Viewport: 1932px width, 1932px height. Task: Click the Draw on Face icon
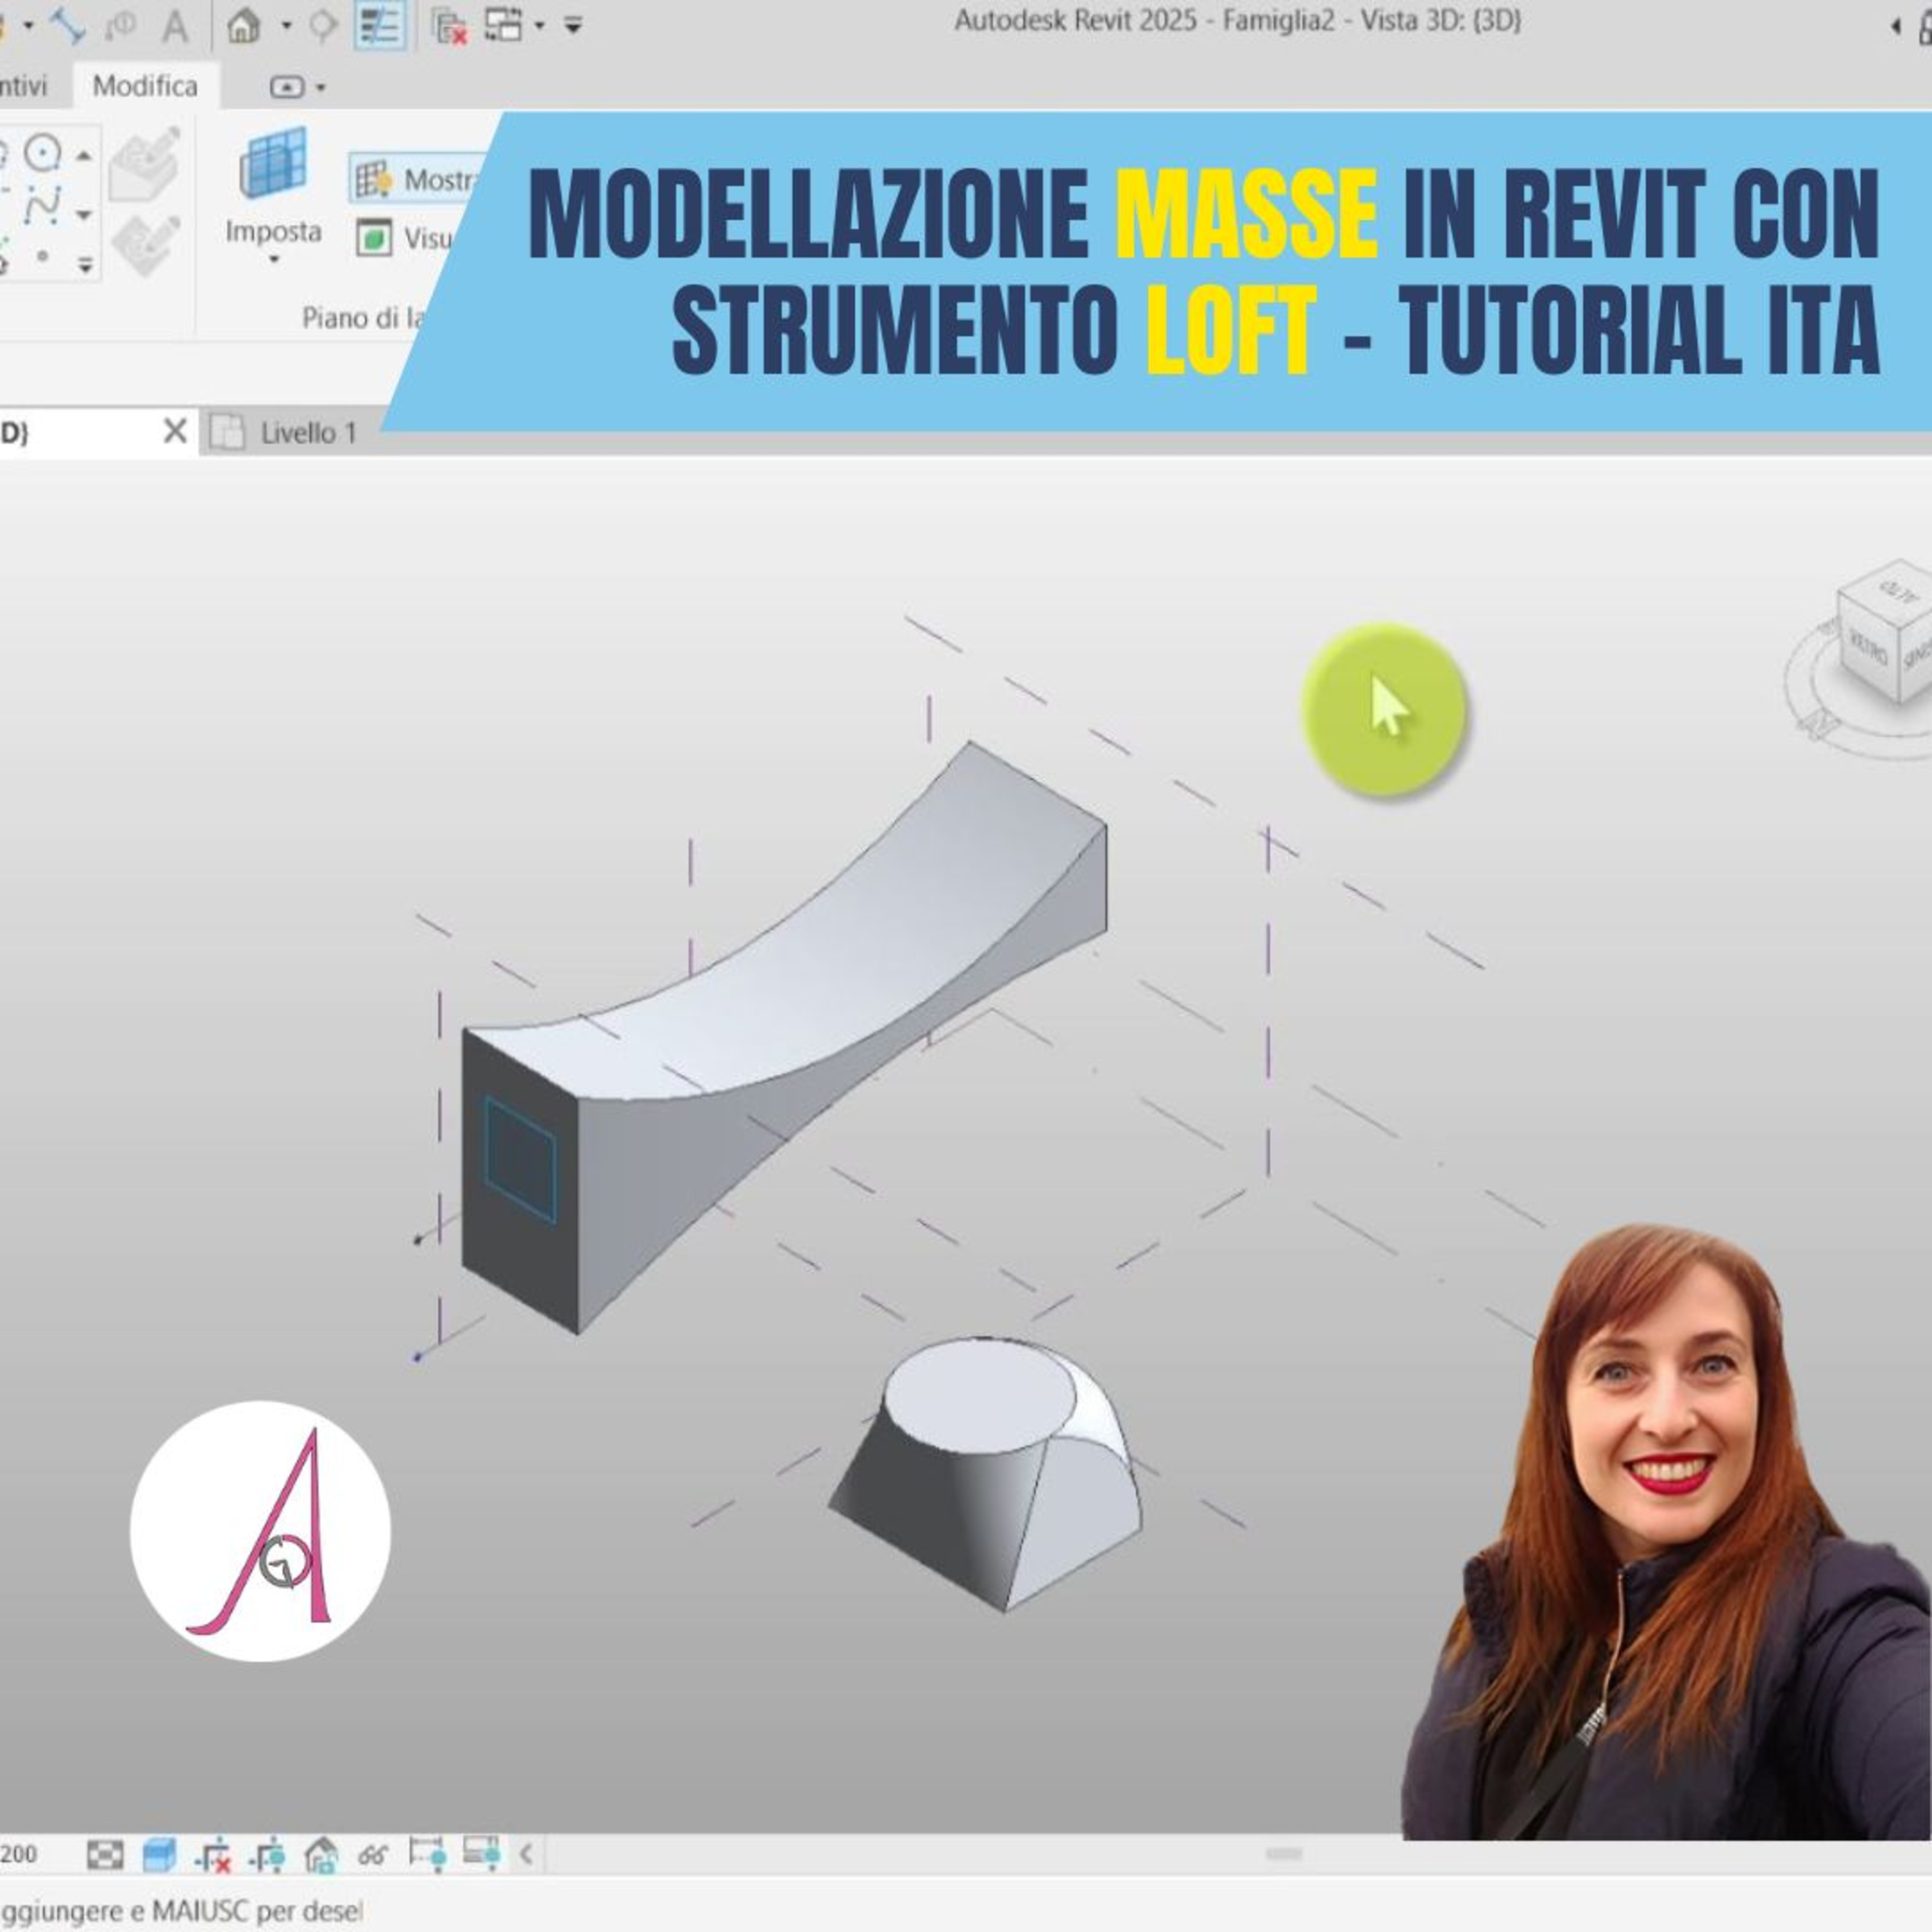click(146, 162)
